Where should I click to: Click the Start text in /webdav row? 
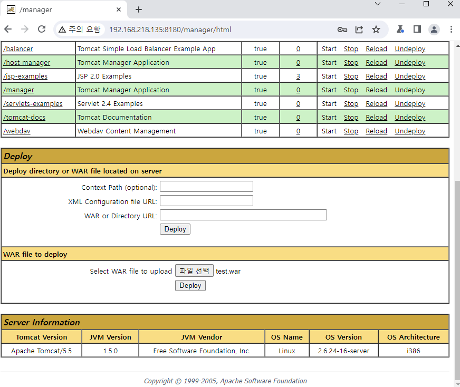(329, 131)
